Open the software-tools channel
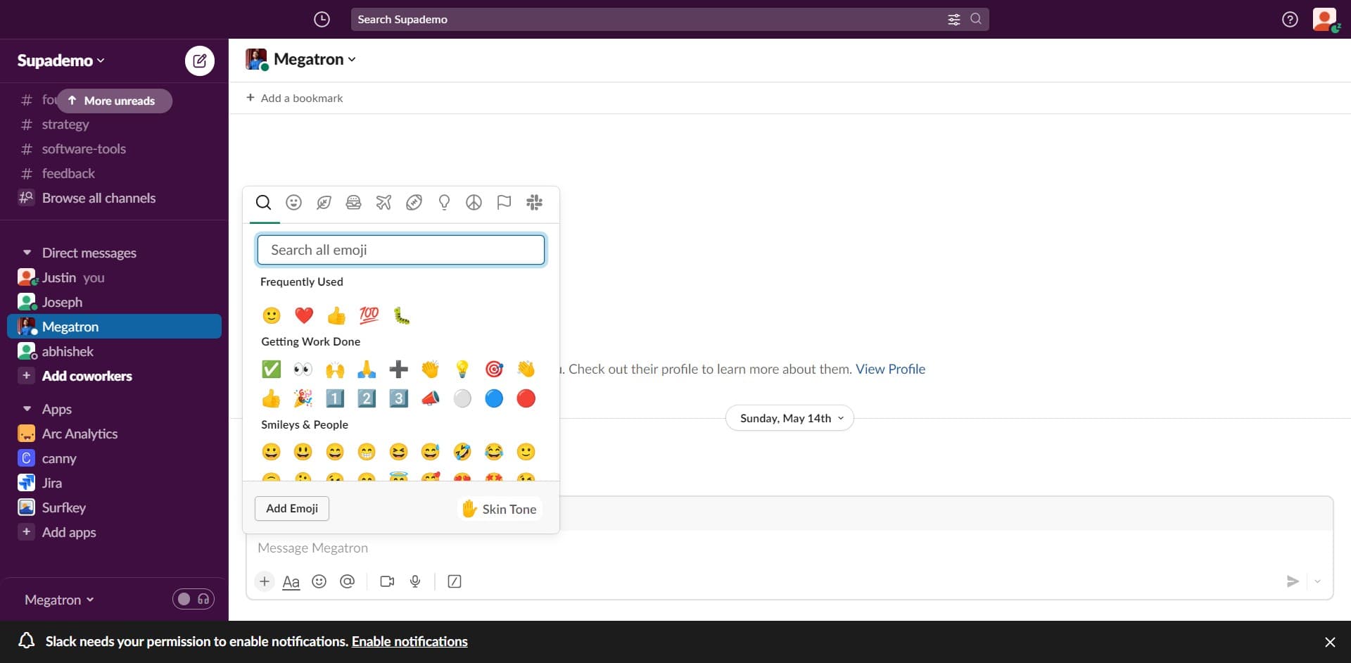This screenshot has height=663, width=1351. pyautogui.click(x=84, y=149)
